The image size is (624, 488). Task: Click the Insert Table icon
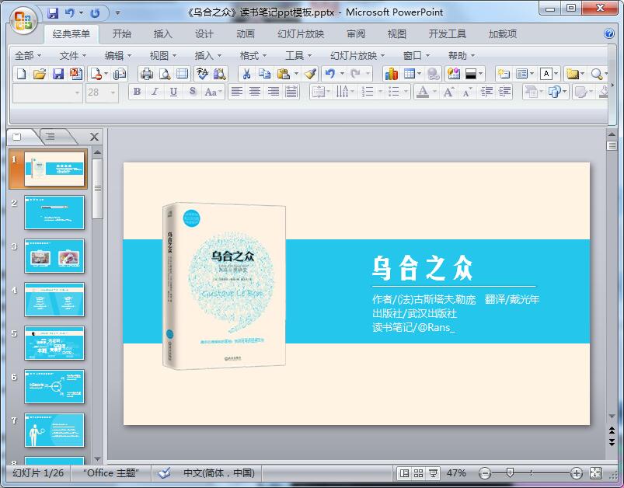(409, 74)
